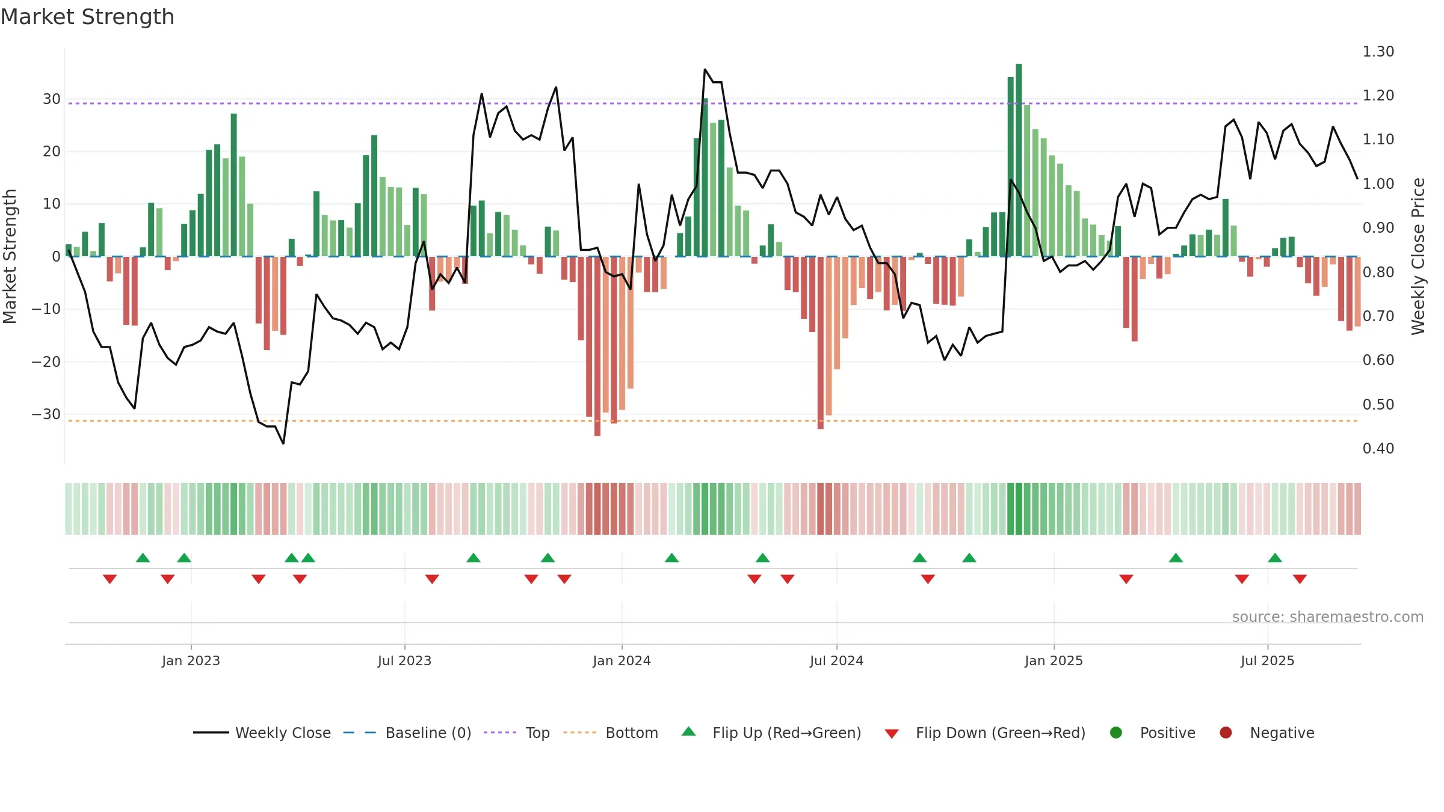1444x812 pixels.
Task: Click the Jul 2023 axis label
Action: pyautogui.click(x=404, y=660)
